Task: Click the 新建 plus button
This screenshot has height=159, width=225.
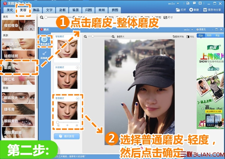Action: [x=194, y=10]
